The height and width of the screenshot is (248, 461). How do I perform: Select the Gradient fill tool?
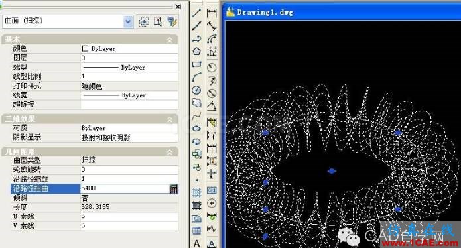click(x=196, y=206)
